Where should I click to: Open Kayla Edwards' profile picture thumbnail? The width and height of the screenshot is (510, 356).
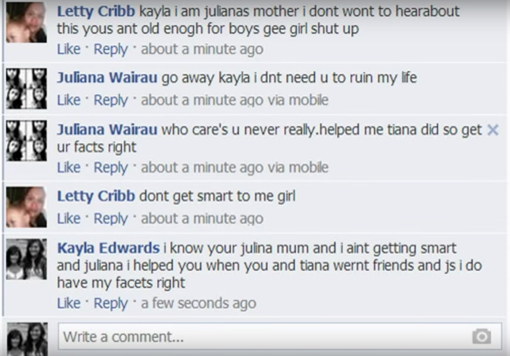(x=27, y=259)
